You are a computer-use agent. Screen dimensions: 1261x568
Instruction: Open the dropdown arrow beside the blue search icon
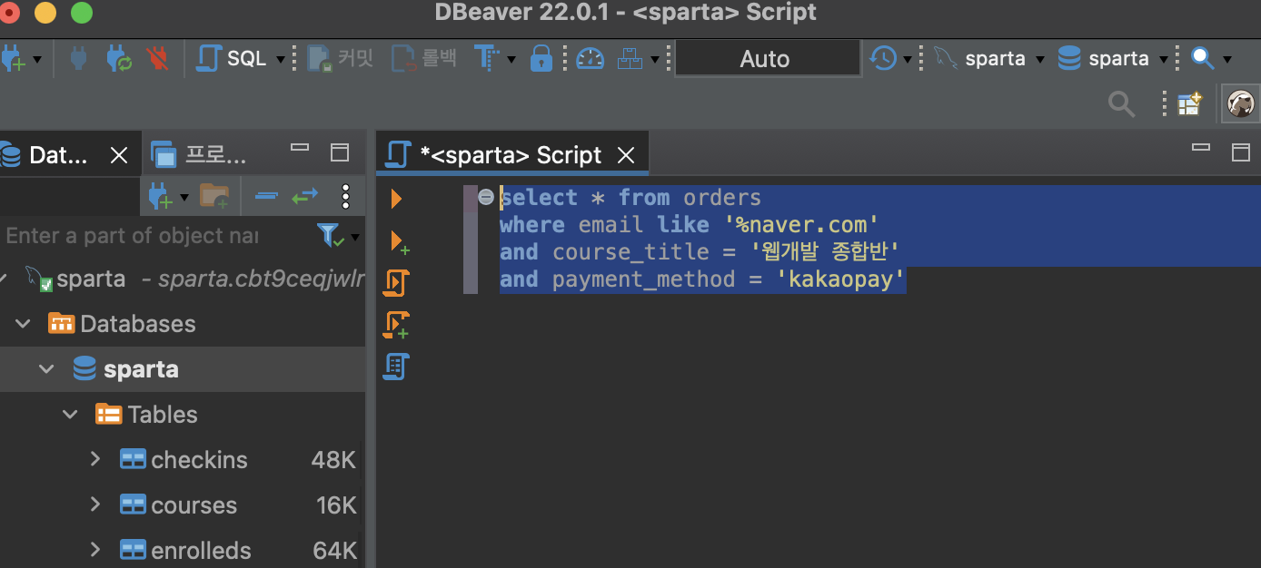tap(1226, 60)
